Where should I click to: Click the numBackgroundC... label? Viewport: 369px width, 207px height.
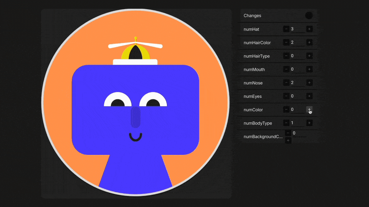[x=263, y=136]
